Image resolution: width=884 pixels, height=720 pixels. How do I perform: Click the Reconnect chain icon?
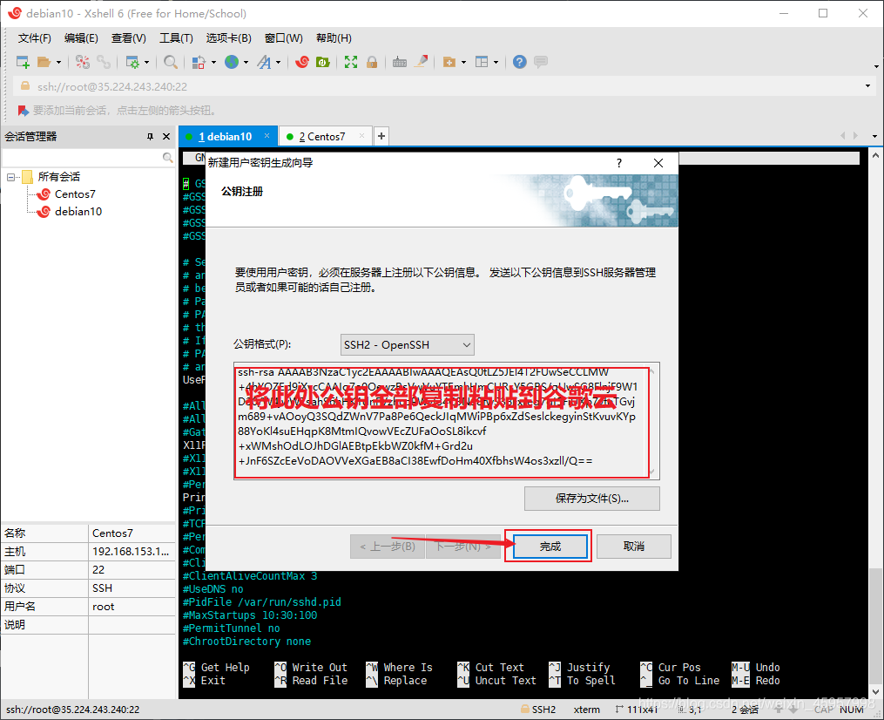tap(103, 62)
